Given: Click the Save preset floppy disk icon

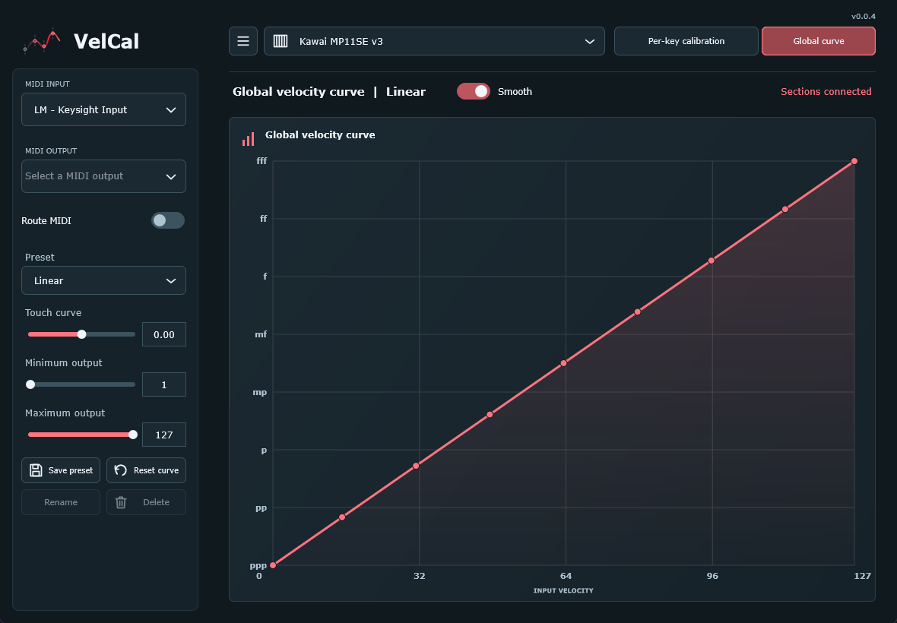Looking at the screenshot, I should [36, 470].
